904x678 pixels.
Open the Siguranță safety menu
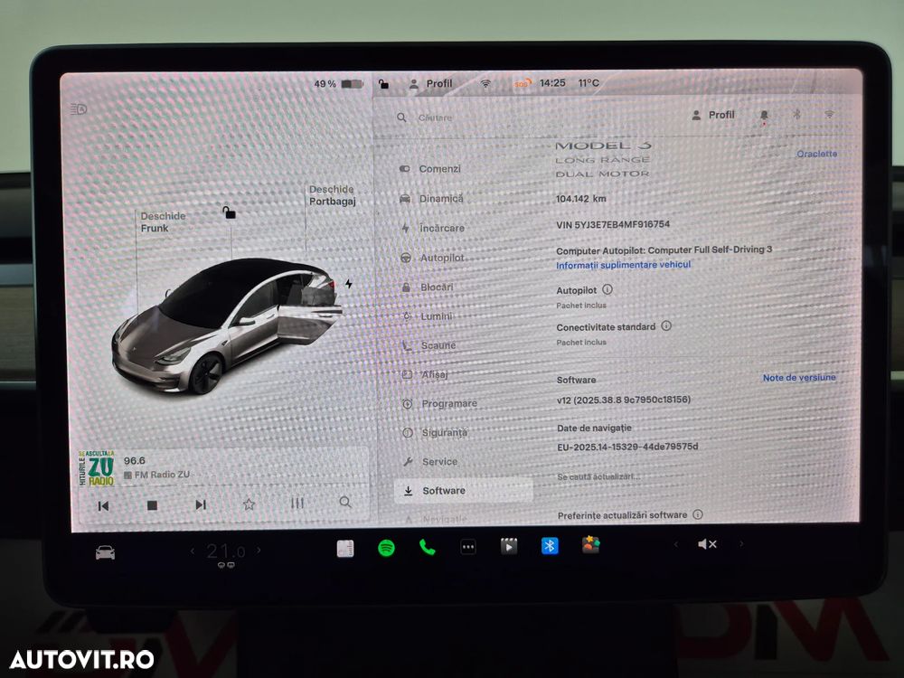click(x=436, y=432)
